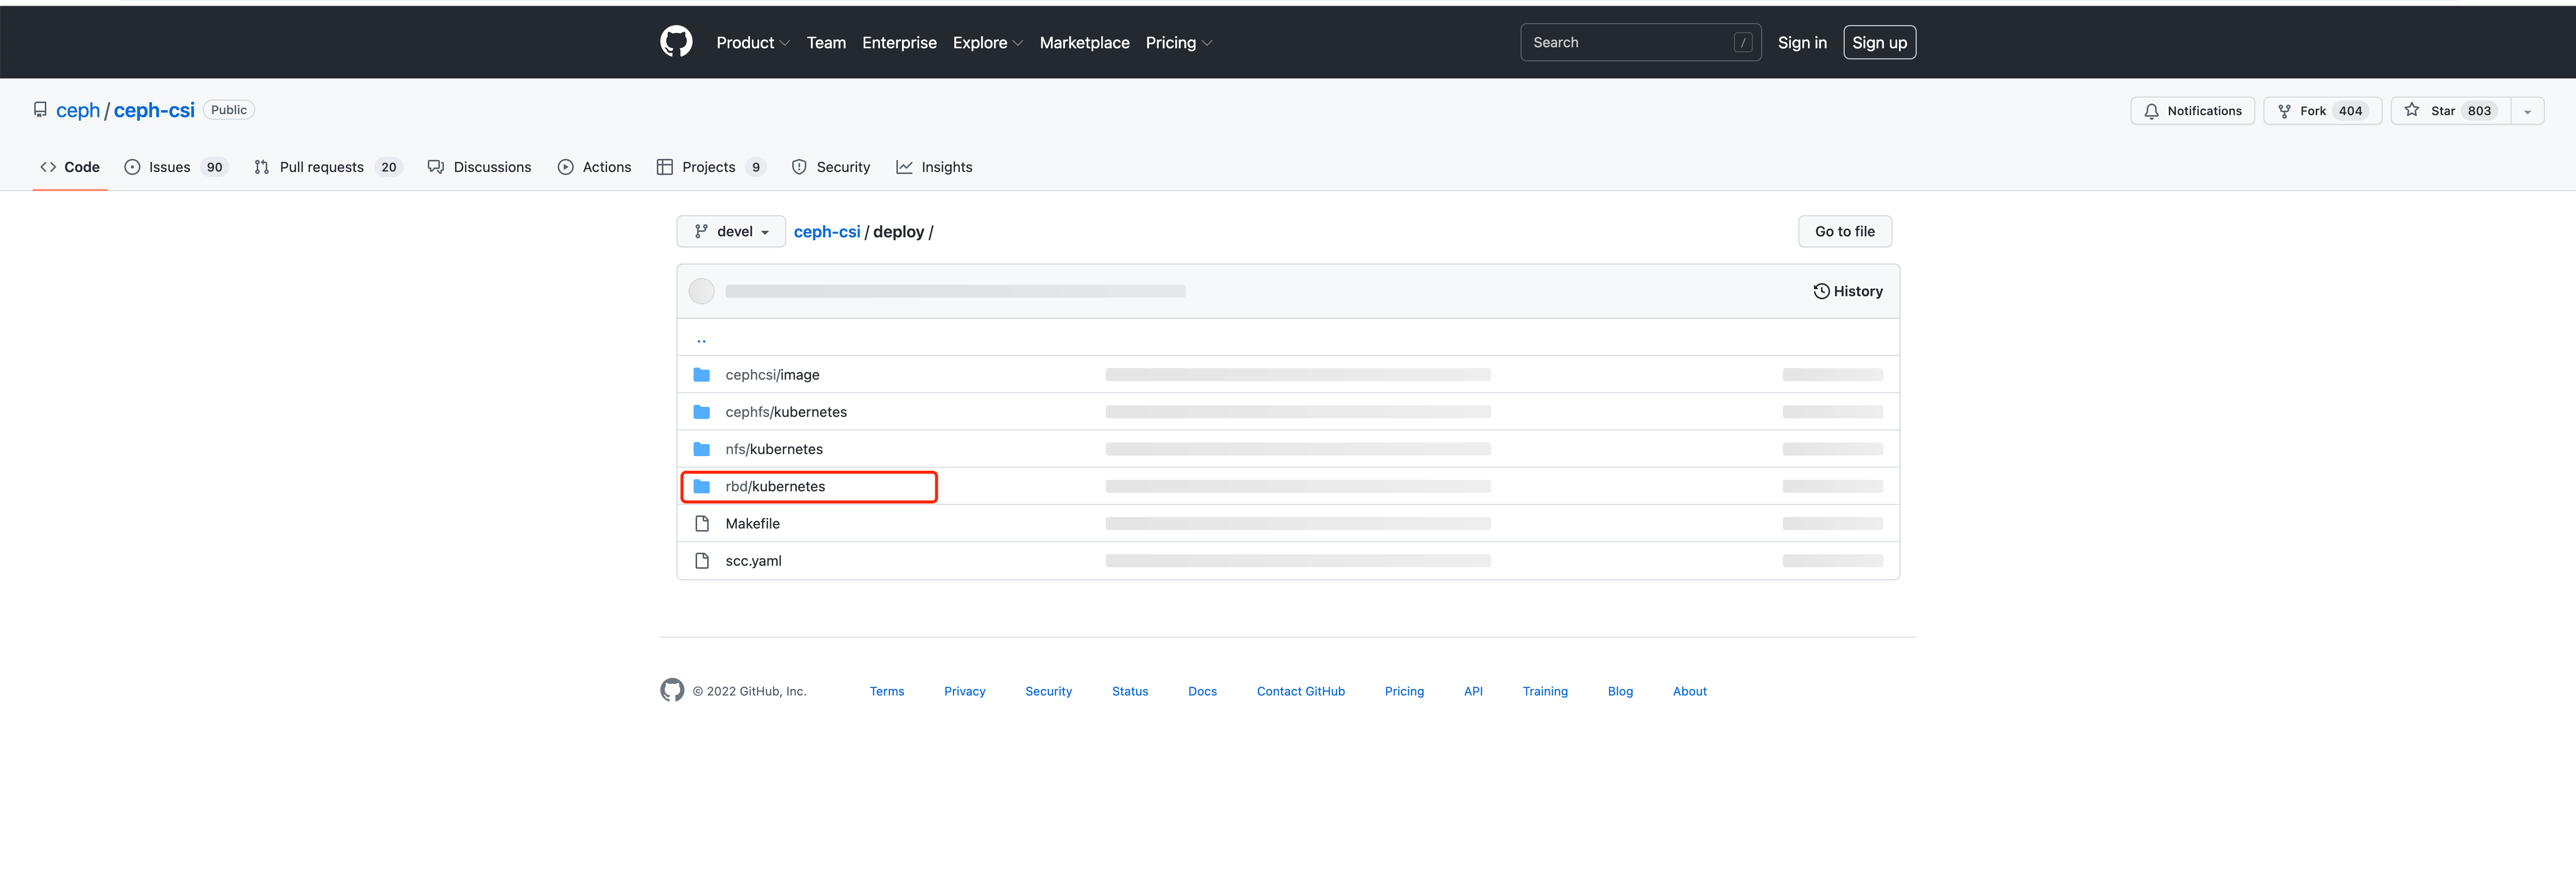Image resolution: width=2576 pixels, height=869 pixels.
Task: Click the Notifications bell button
Action: coord(2192,111)
